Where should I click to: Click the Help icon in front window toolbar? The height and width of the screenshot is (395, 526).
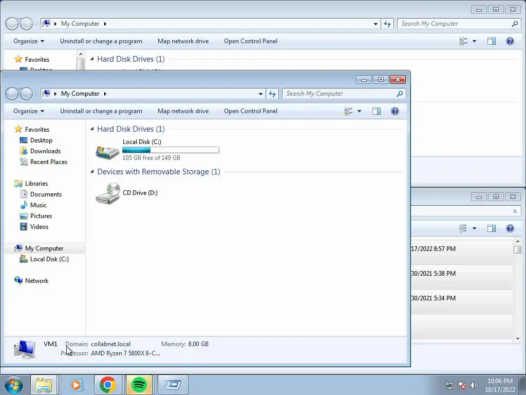click(x=395, y=111)
